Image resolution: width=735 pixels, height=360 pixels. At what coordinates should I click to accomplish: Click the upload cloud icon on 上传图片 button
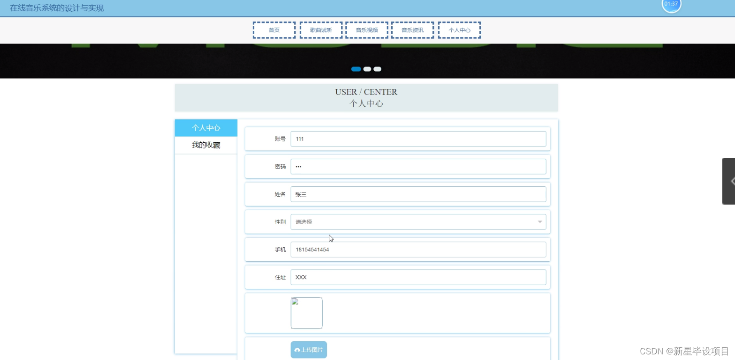(297, 349)
